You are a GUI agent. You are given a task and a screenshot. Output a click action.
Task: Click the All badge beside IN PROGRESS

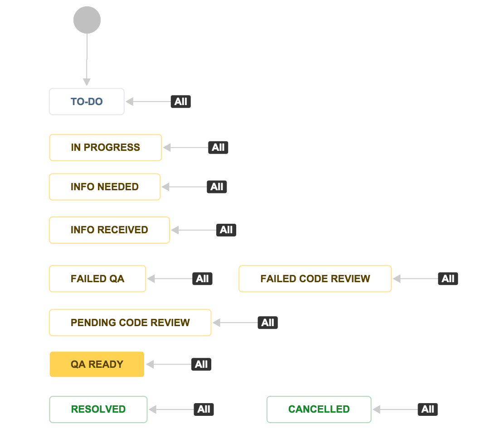tap(218, 148)
